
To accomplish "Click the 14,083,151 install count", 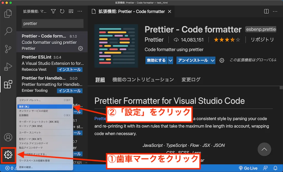I will (188, 40).
